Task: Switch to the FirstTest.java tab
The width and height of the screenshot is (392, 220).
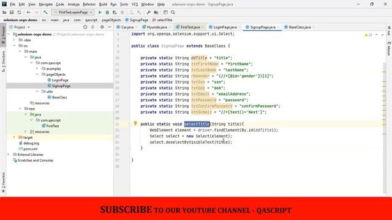Action: click(190, 27)
